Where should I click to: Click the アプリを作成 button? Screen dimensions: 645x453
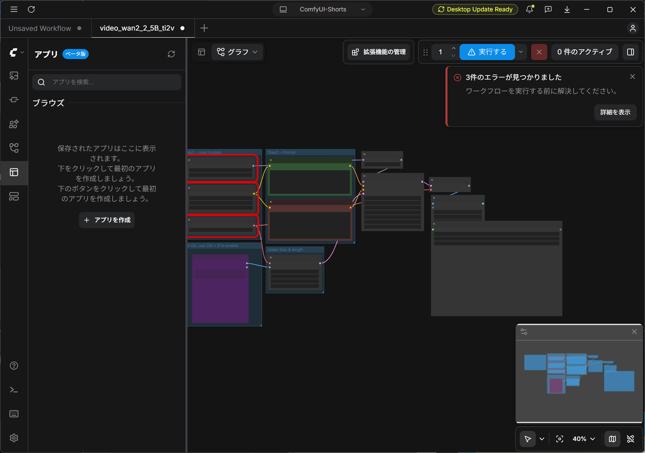[107, 220]
